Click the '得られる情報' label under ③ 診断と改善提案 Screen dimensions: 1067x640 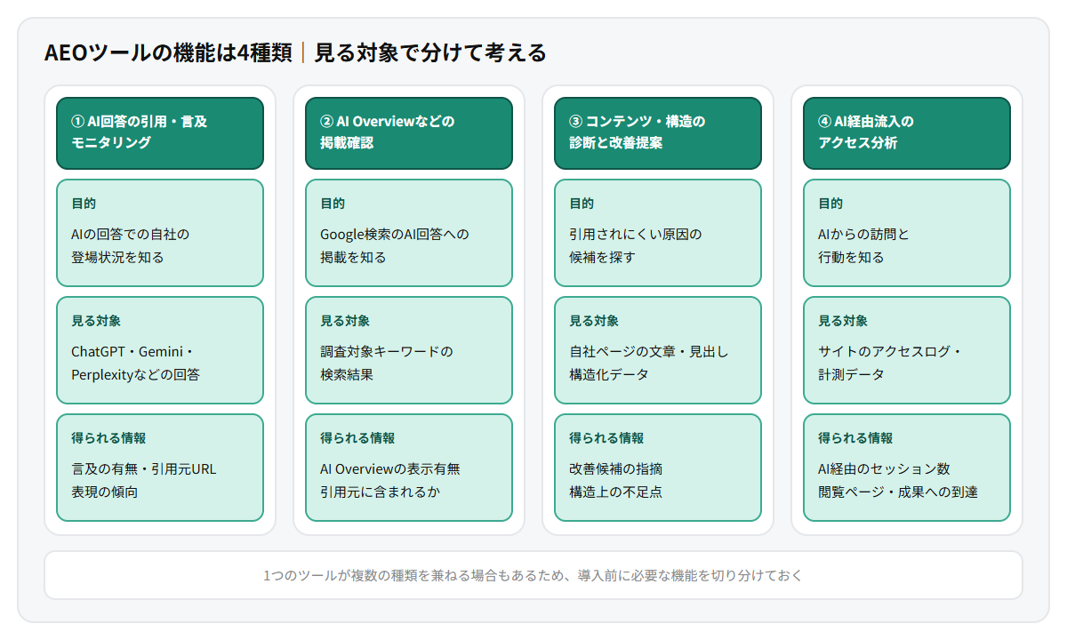point(606,438)
